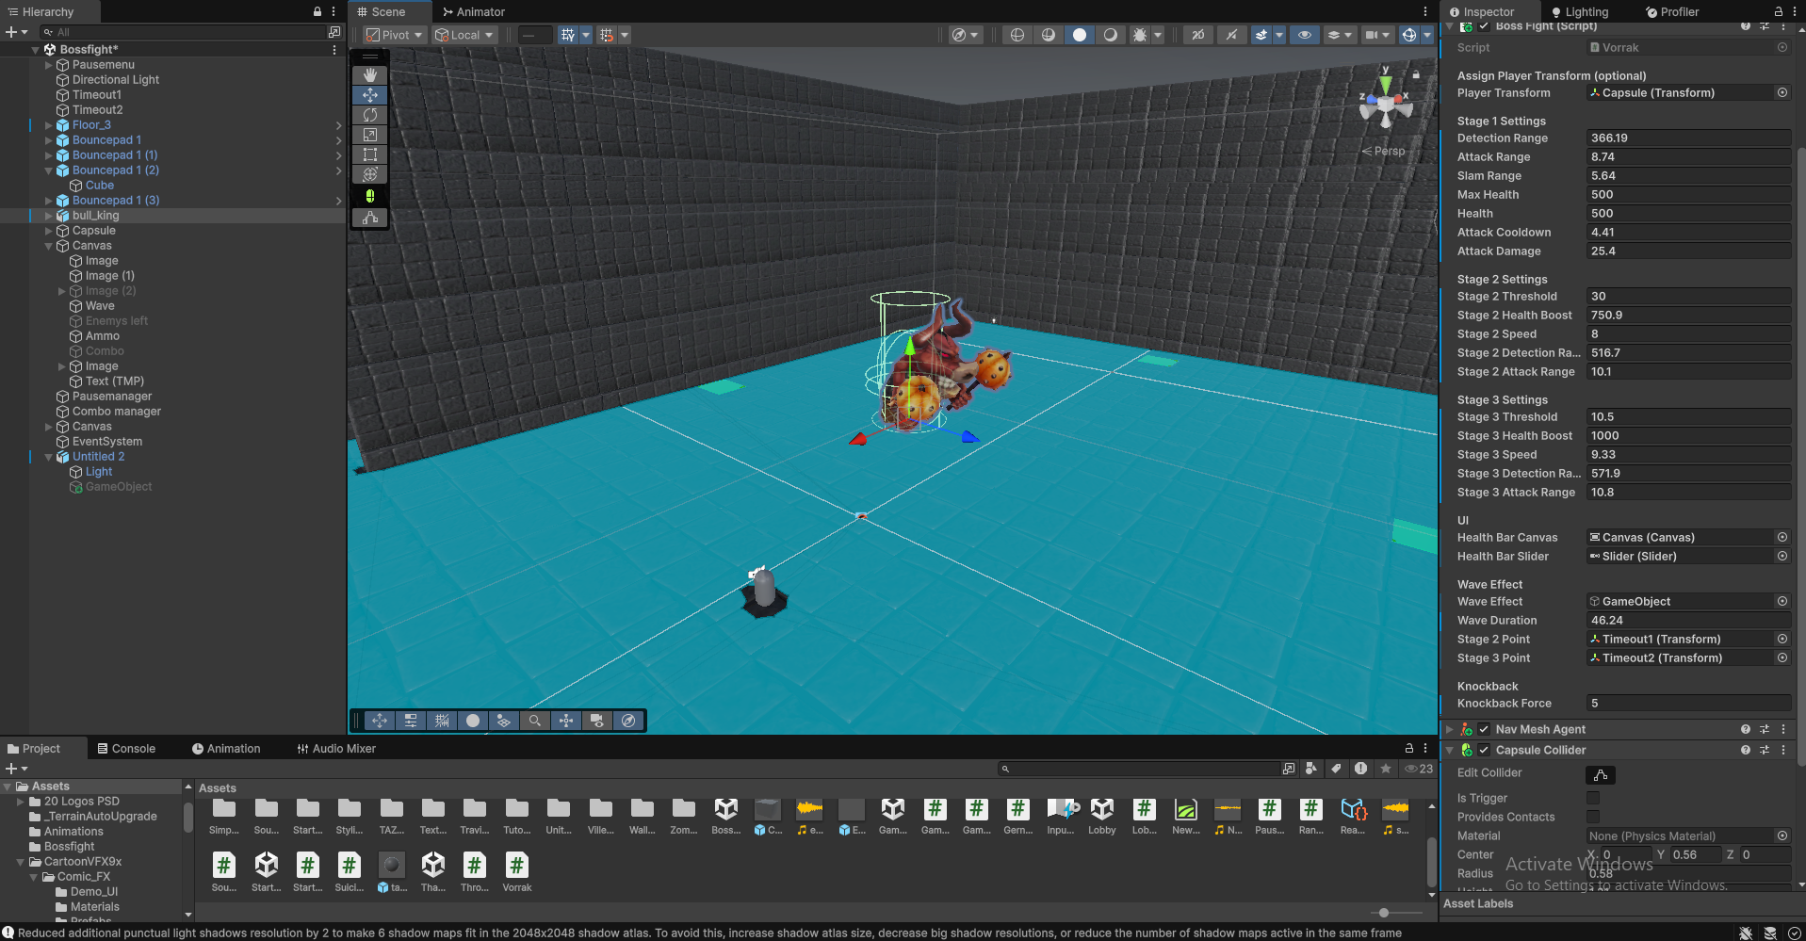
Task: Adjust the project icon size slider
Action: [1384, 913]
